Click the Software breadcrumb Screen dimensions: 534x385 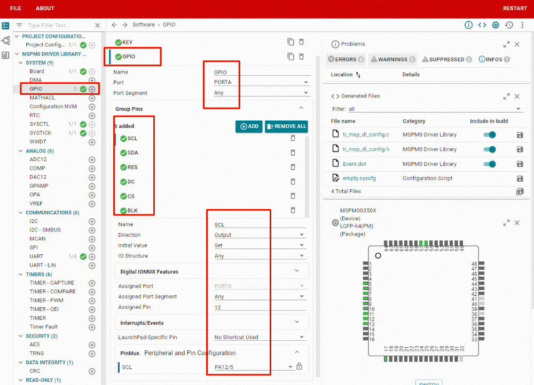143,25
